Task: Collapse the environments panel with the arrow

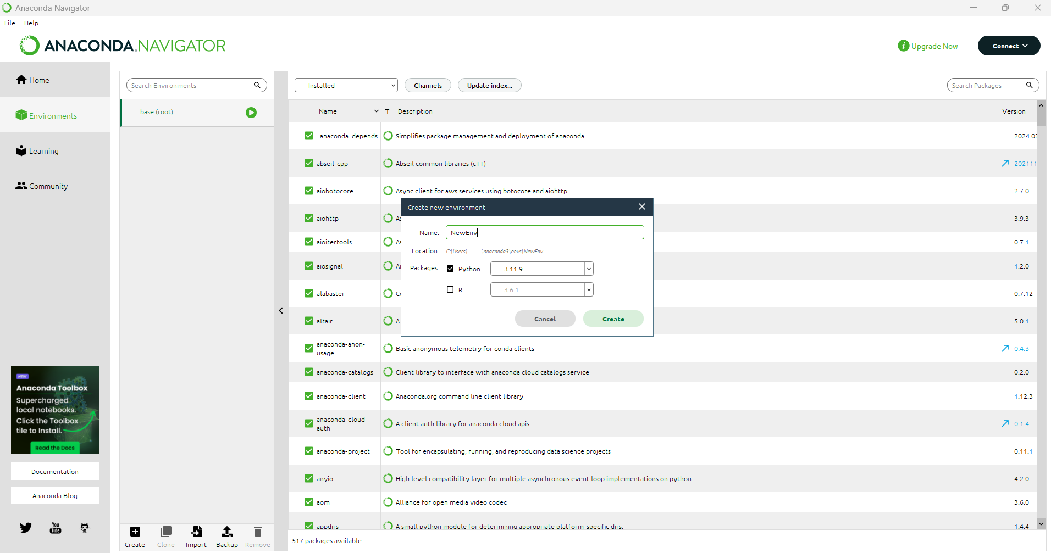Action: click(x=281, y=311)
